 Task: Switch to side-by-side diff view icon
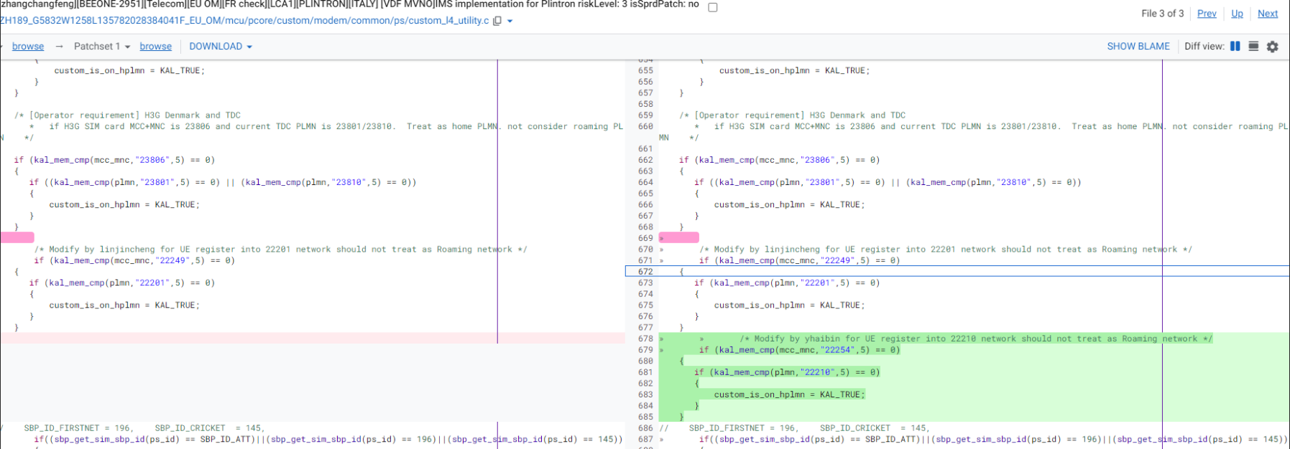(1235, 46)
